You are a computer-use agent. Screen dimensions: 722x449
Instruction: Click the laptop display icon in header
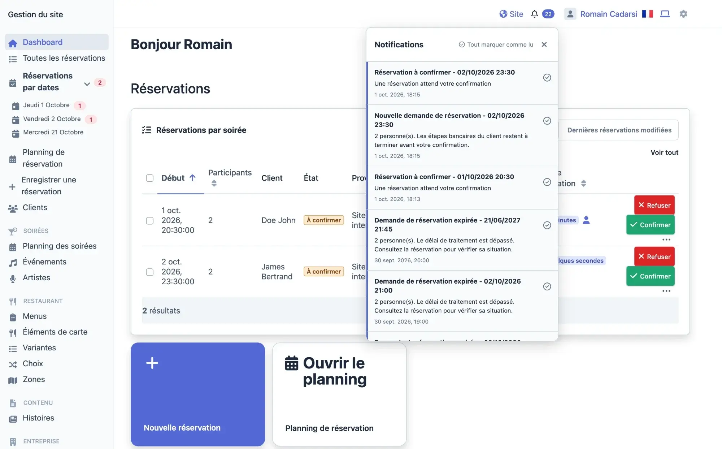coord(665,14)
